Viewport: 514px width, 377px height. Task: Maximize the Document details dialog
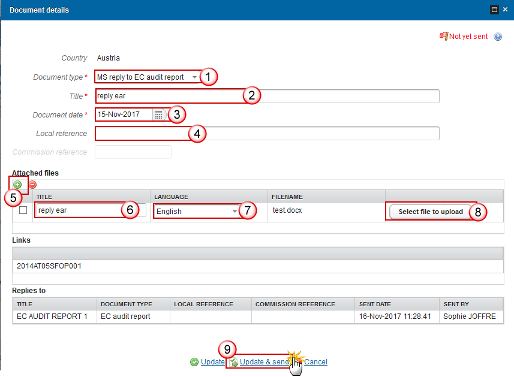[495, 10]
